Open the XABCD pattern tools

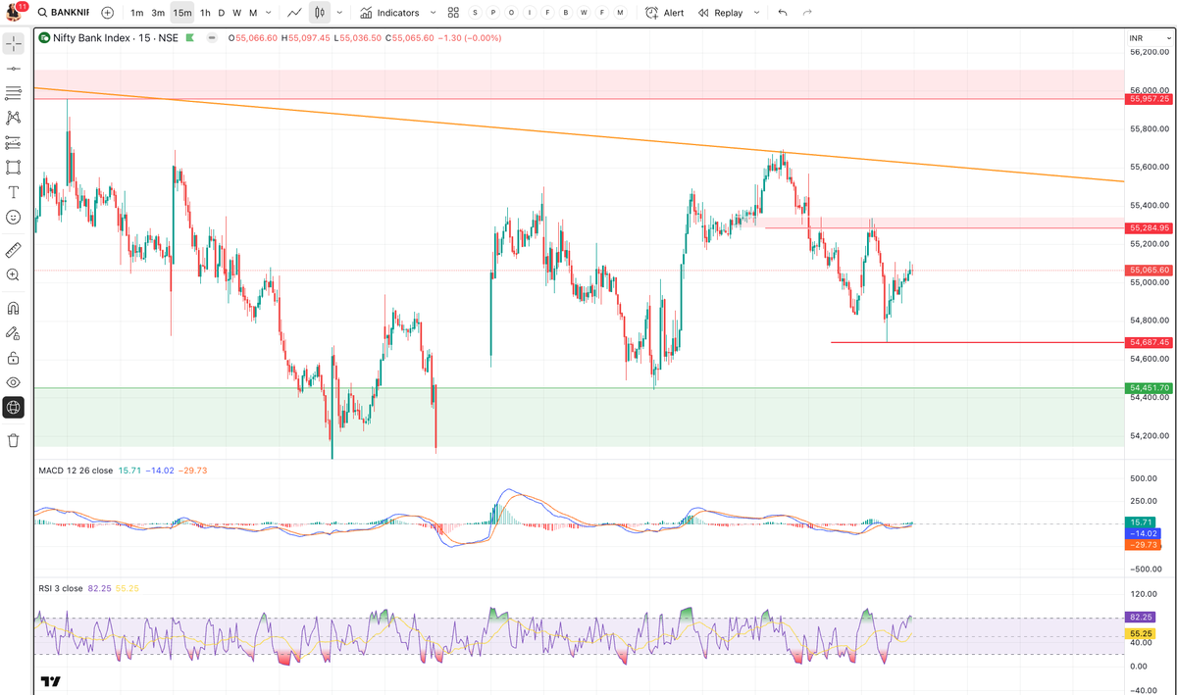[x=14, y=118]
